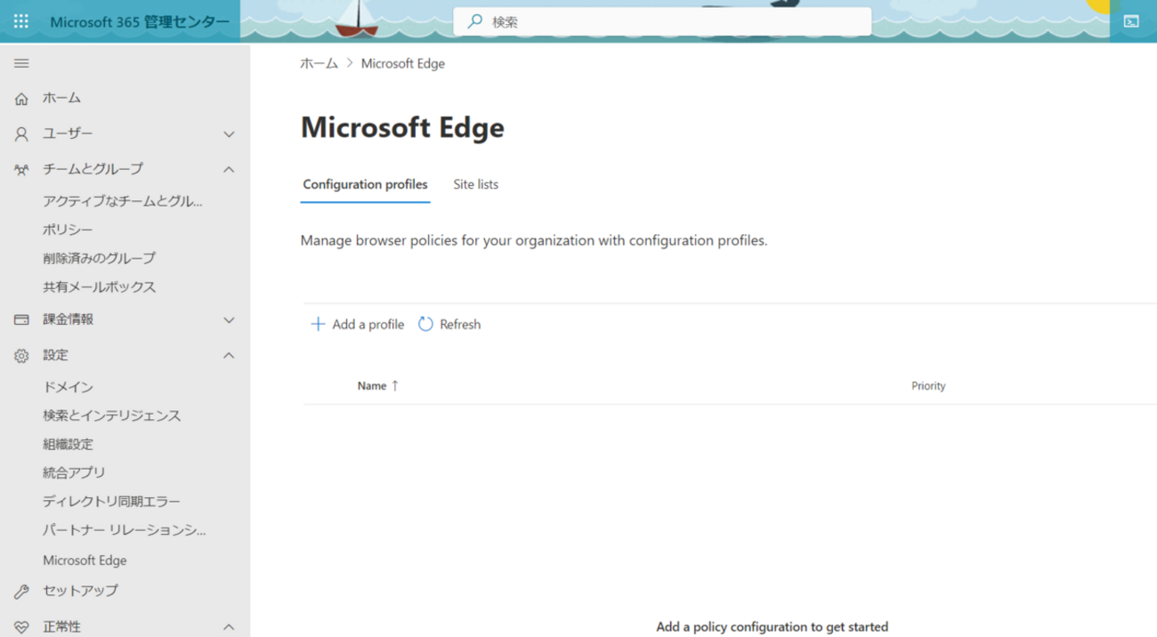
Task: Expand the 課金情報 section chevron
Action: (229, 320)
